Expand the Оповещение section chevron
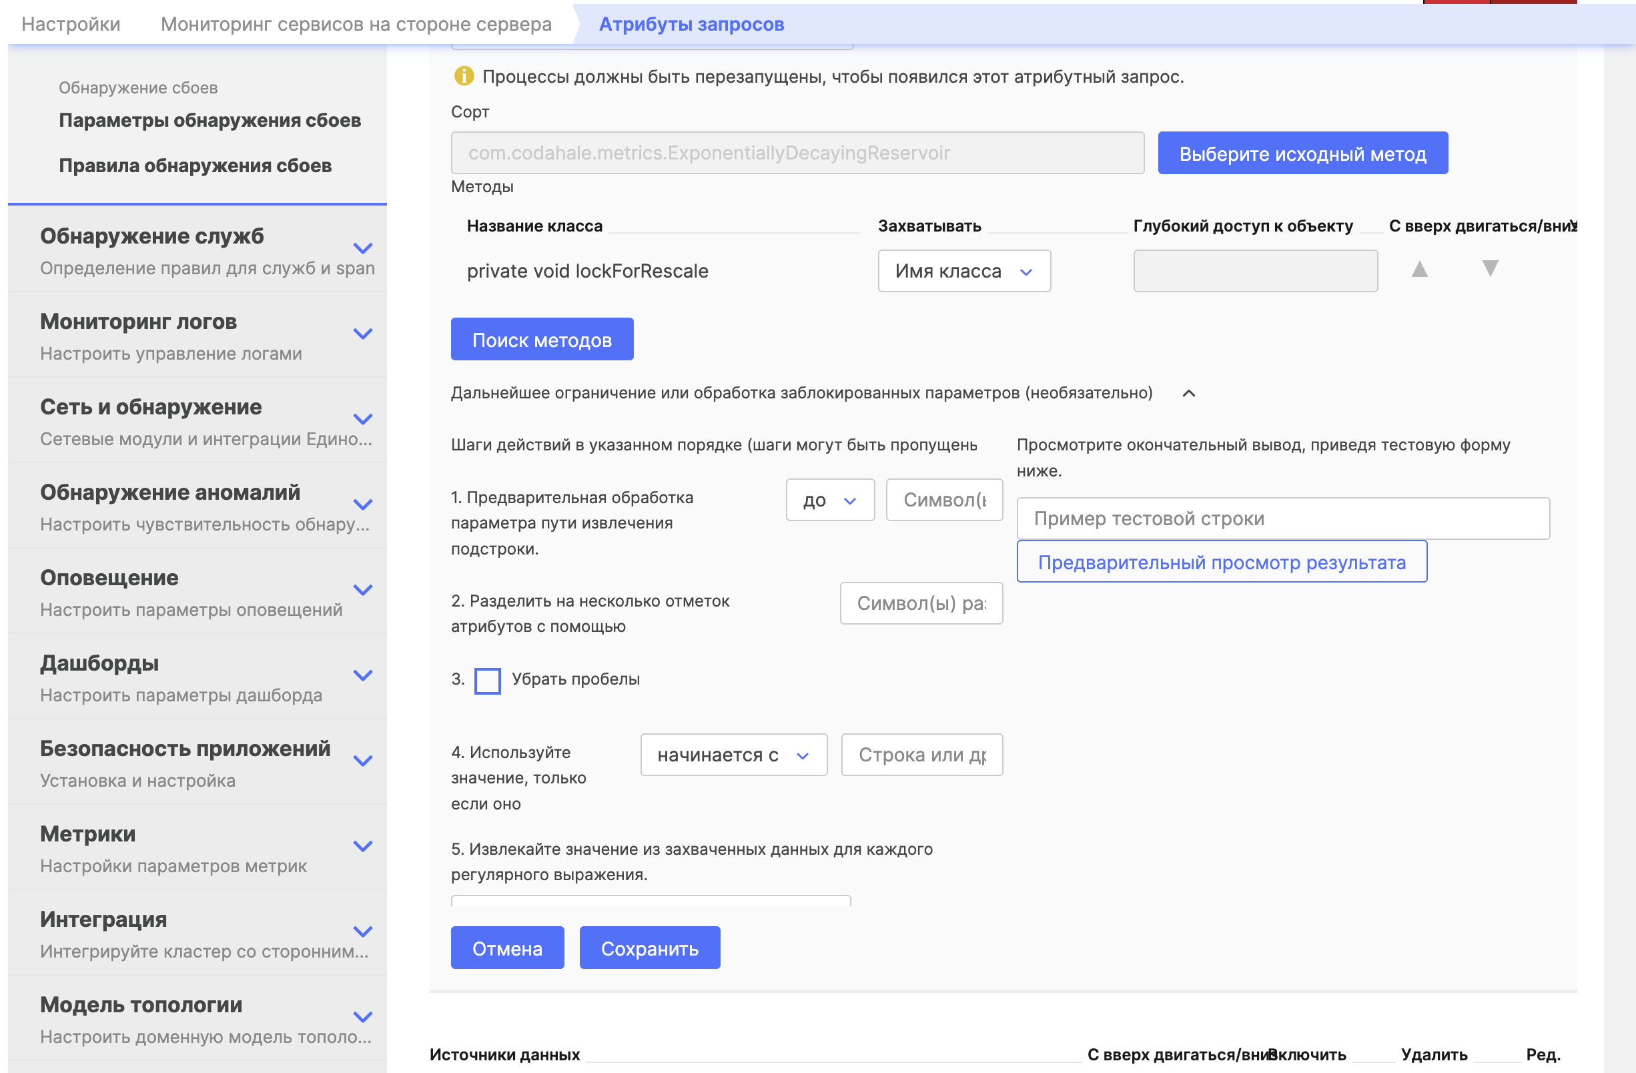Viewport: 1636px width, 1073px height. [x=362, y=590]
